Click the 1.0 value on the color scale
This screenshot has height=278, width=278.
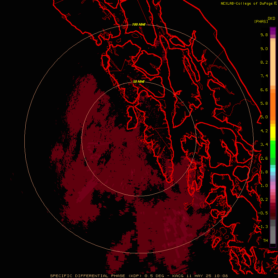click(264, 186)
